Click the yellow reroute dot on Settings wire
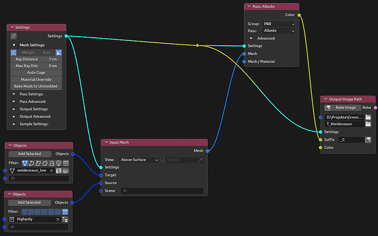This screenshot has width=378, height=236. pyautogui.click(x=197, y=45)
